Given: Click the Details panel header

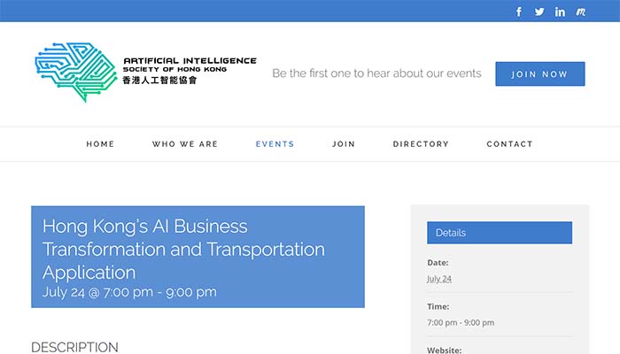Looking at the screenshot, I should (500, 233).
